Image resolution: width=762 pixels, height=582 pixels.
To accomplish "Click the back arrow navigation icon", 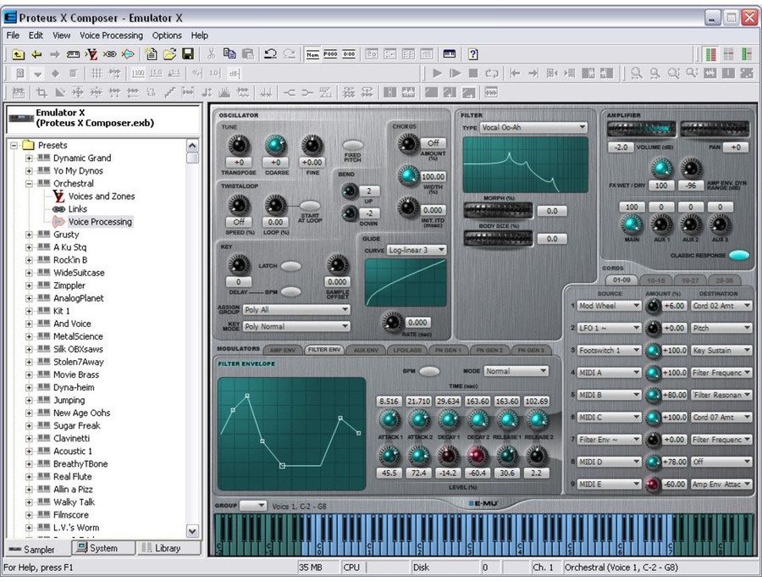I will point(36,54).
